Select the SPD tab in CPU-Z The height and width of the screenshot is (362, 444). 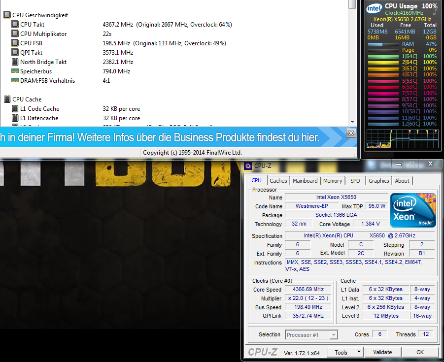pos(355,181)
